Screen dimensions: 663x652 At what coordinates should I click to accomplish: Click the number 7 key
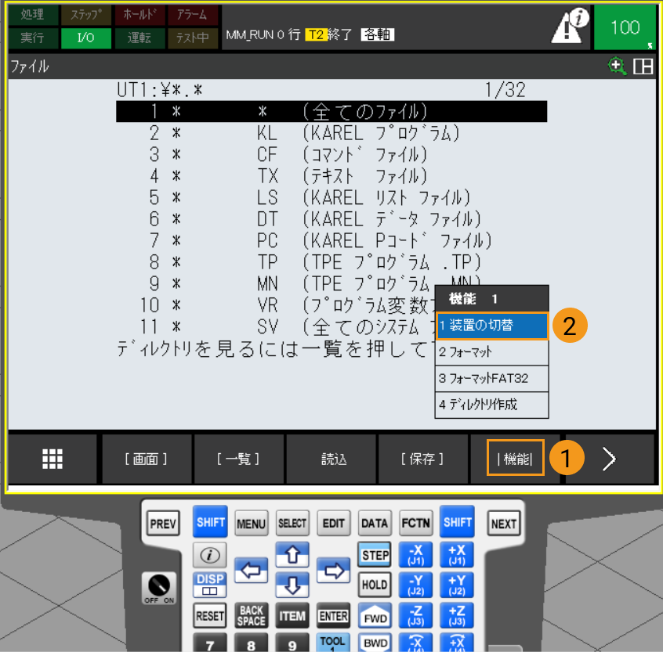click(x=210, y=643)
